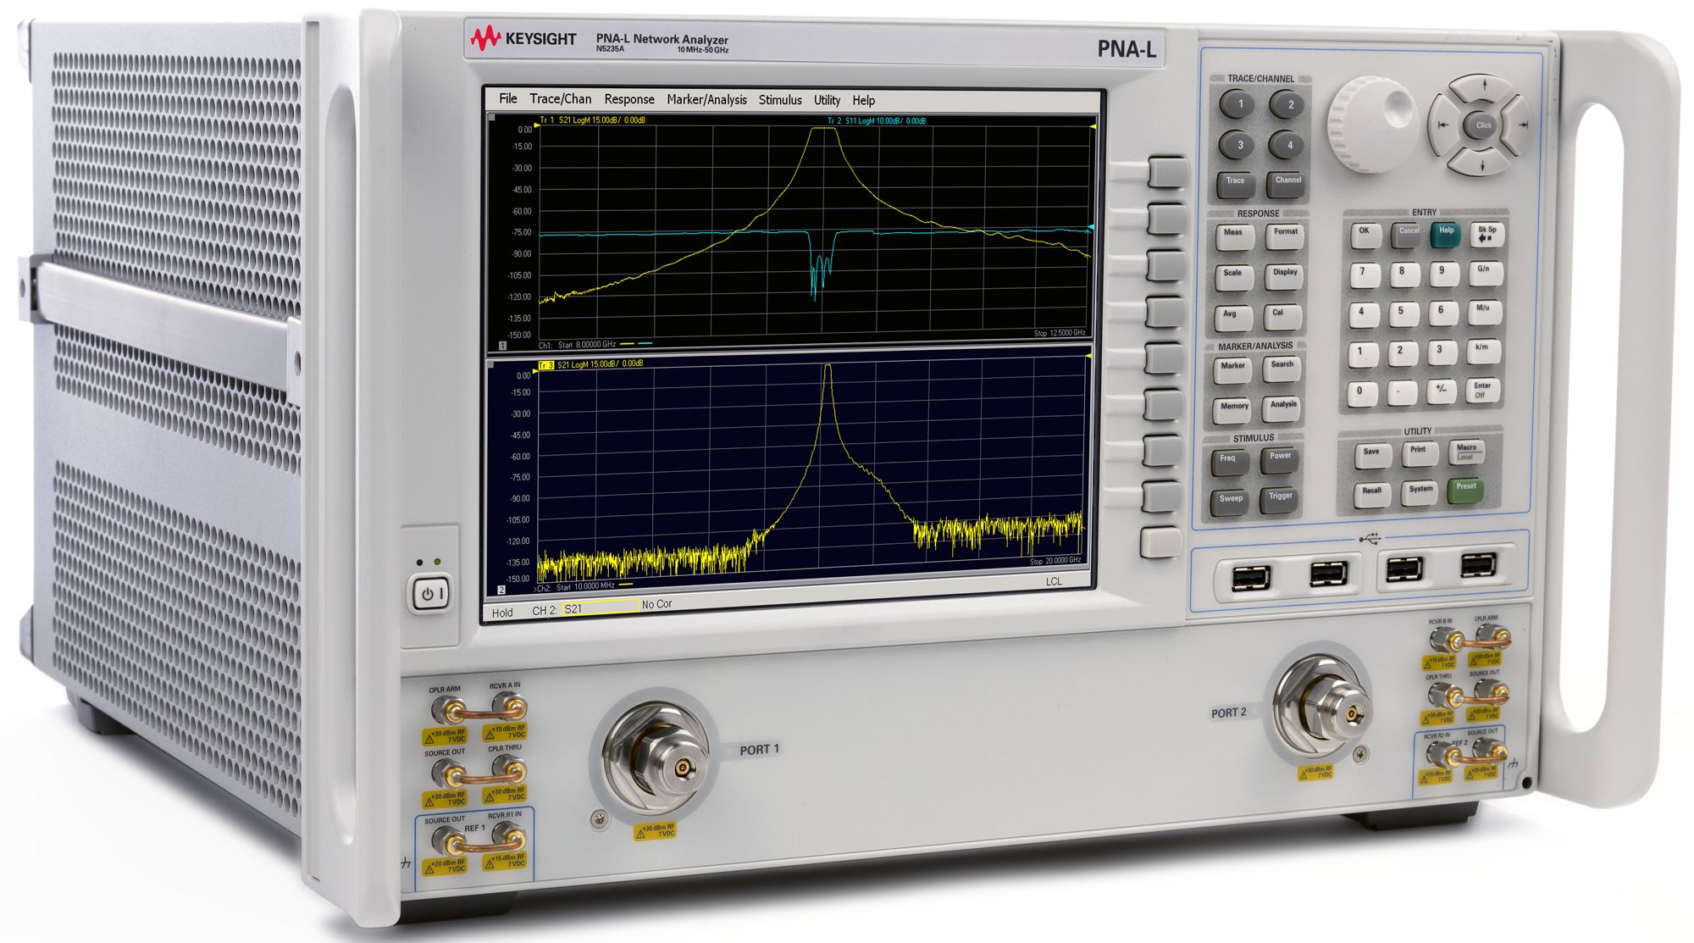Select trace label Tr 2 S11 LogM

[x=876, y=121]
